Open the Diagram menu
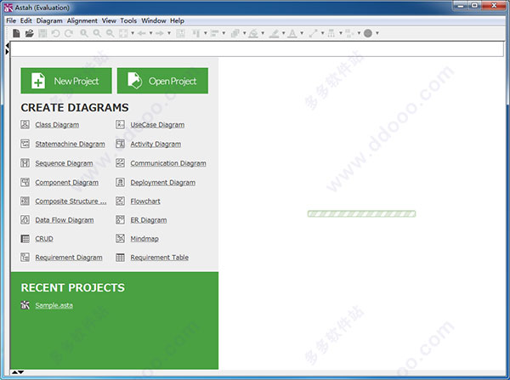 pos(49,20)
